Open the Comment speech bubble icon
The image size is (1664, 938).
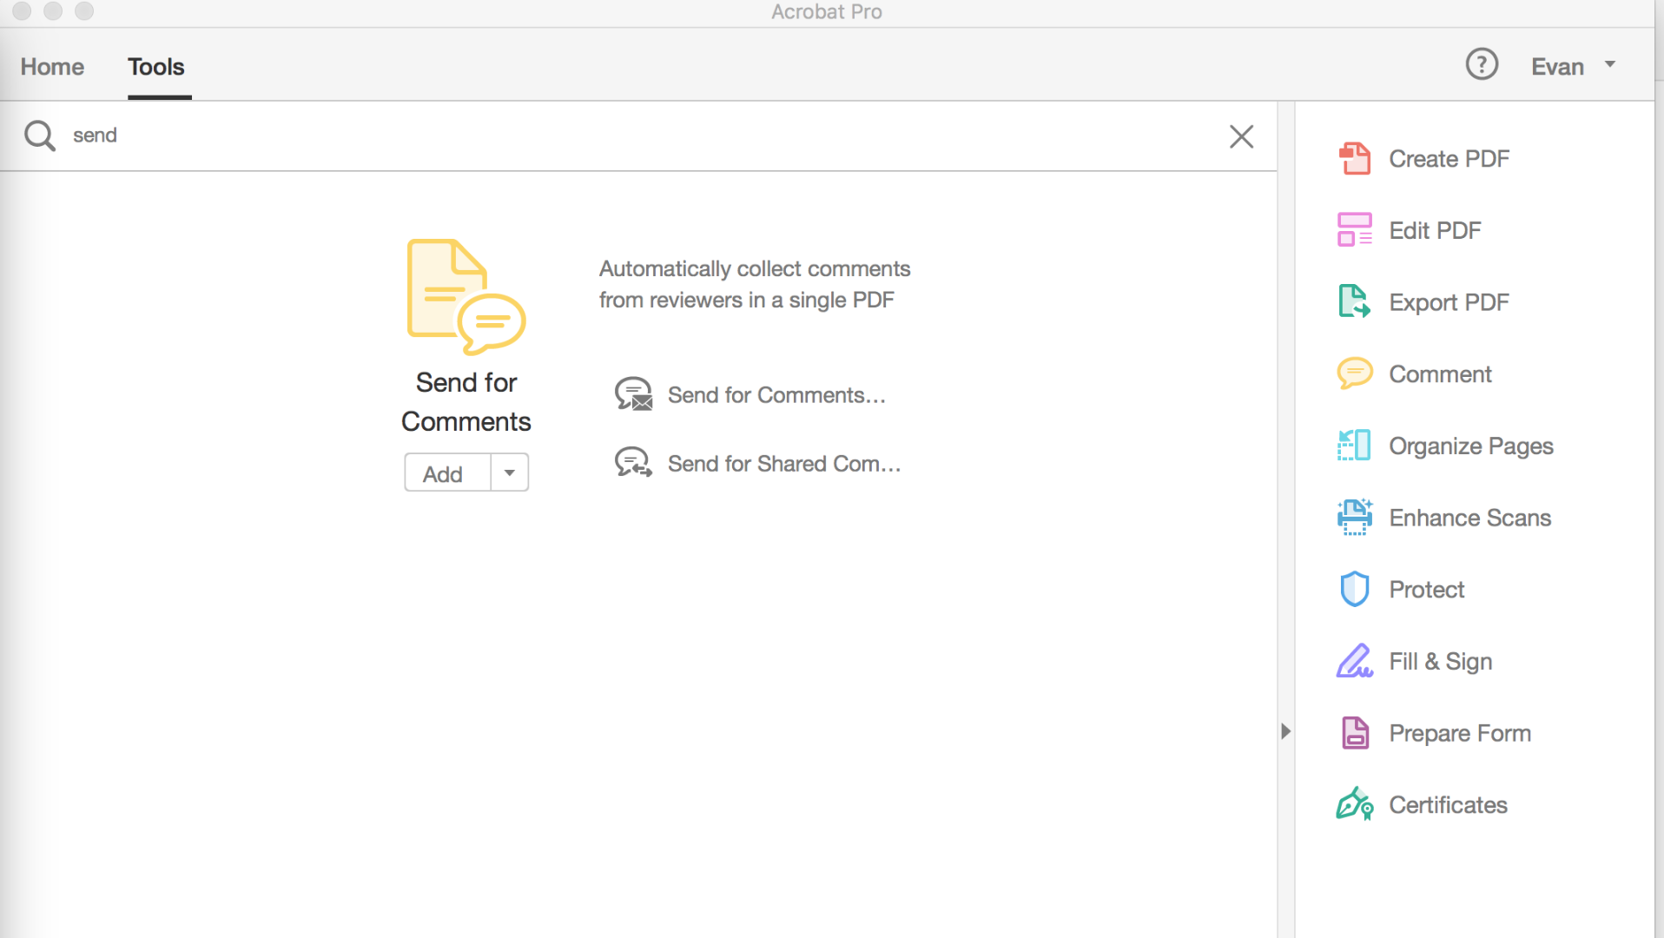1354,373
